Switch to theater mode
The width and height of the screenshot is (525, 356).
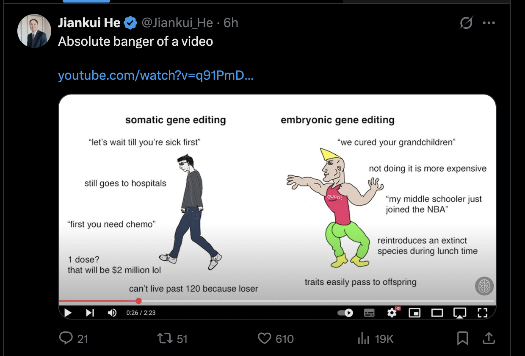tap(437, 313)
